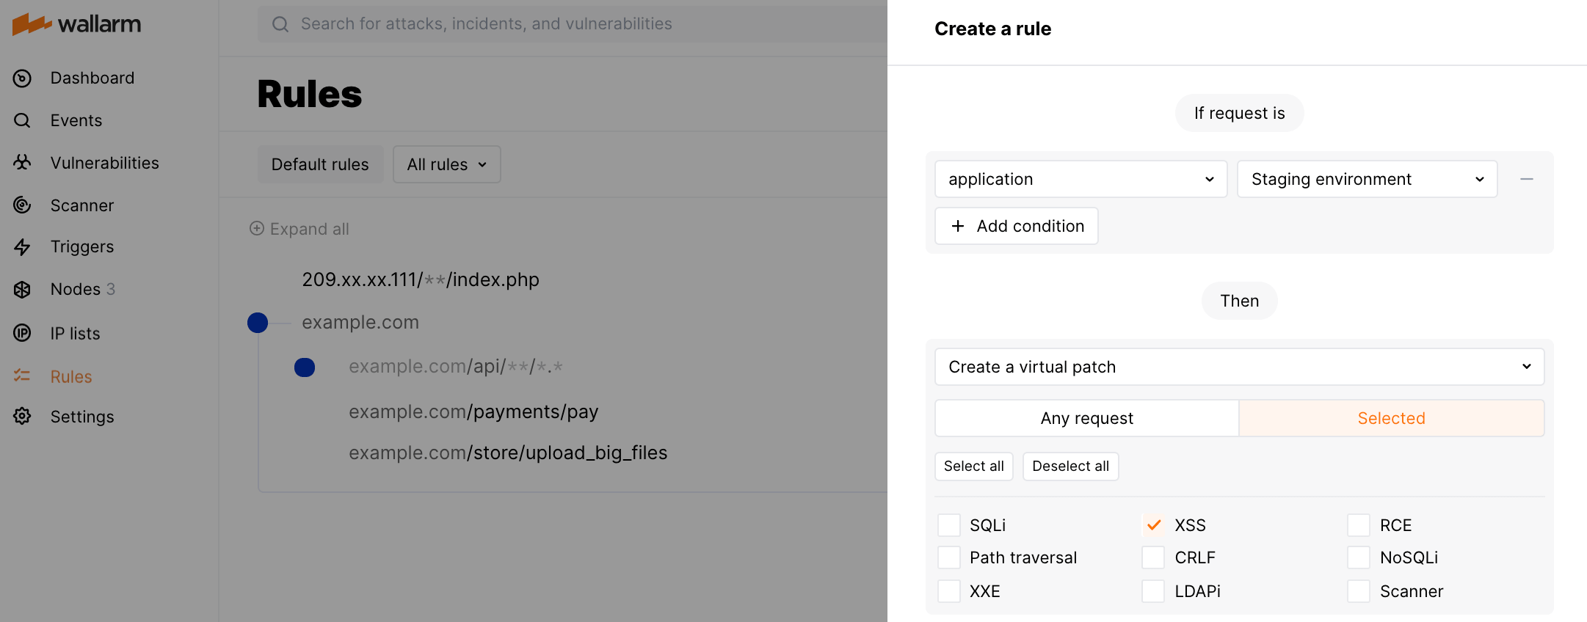Expand the Create a virtual patch dropdown
The image size is (1587, 622).
point(1238,367)
